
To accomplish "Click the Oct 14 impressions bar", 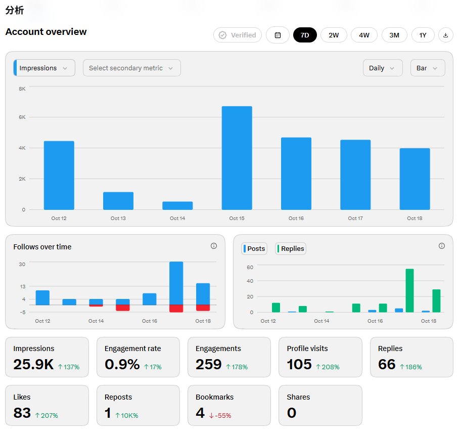I will (177, 205).
